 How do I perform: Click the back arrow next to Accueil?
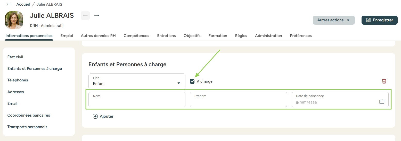click(x=10, y=4)
